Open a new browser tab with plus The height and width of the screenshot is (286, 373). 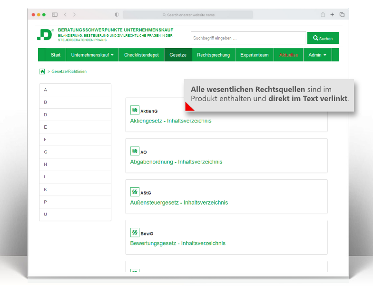pos(333,15)
